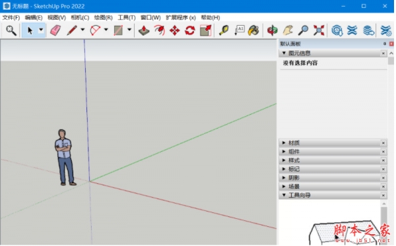
Task: Select the Line pencil tool
Action: click(x=72, y=30)
